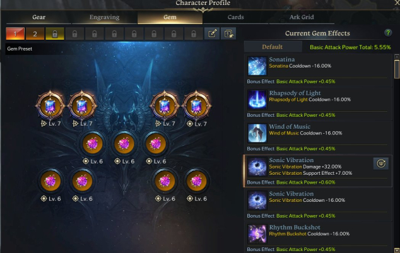Viewport: 400px width, 253px height.
Task: Open the Cards tab
Action: 235,17
